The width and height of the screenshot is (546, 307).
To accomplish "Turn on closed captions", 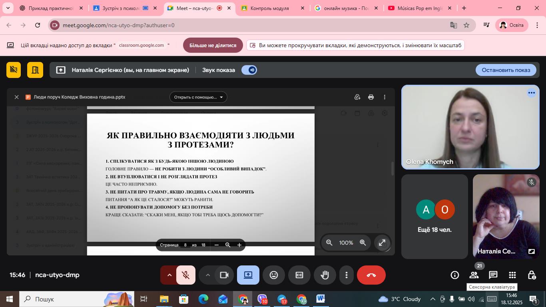I will [299, 275].
